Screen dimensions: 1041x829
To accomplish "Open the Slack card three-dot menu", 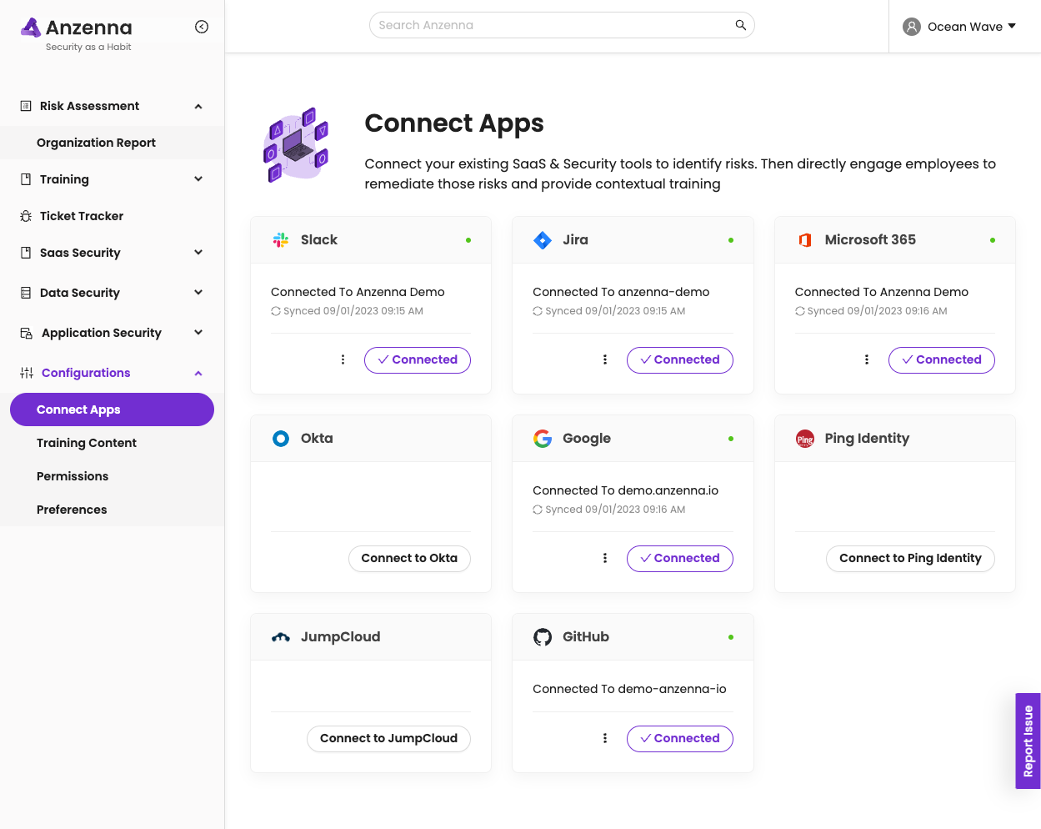I will (343, 359).
